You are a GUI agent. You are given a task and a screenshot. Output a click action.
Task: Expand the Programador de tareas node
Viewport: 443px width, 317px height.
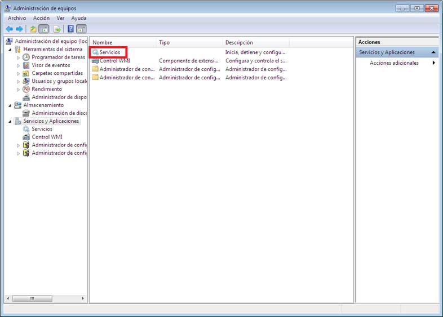(19, 57)
